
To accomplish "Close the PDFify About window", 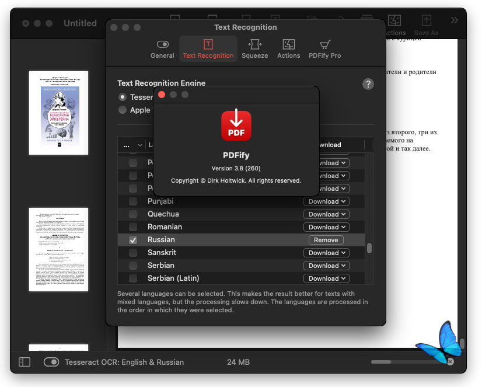I will click(x=162, y=95).
